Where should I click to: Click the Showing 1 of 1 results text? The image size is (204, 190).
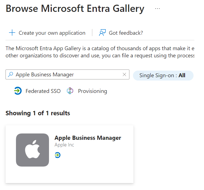point(38,113)
